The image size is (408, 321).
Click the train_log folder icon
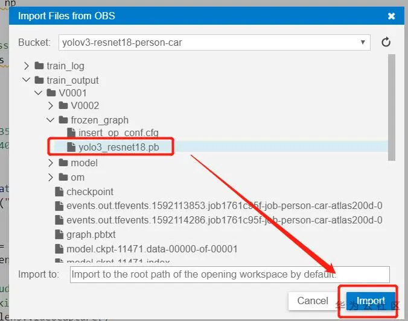39,66
